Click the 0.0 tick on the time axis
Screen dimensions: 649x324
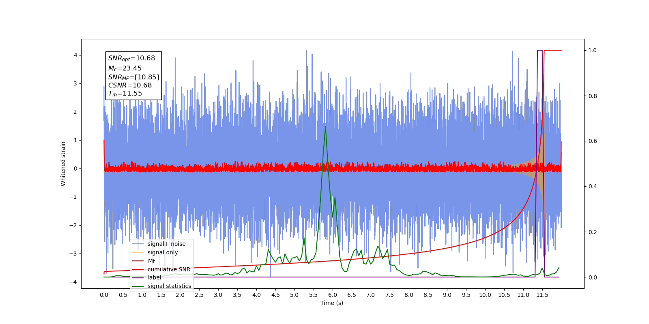[104, 295]
